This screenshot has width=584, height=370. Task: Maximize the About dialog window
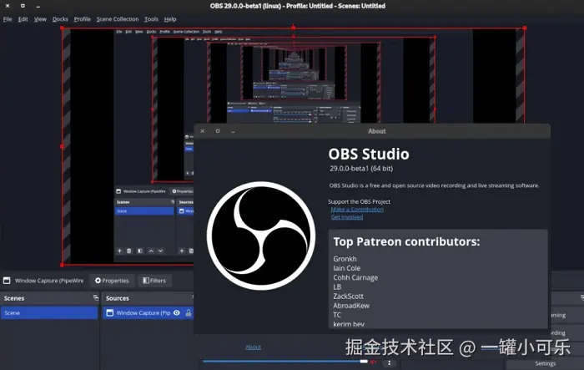[218, 131]
